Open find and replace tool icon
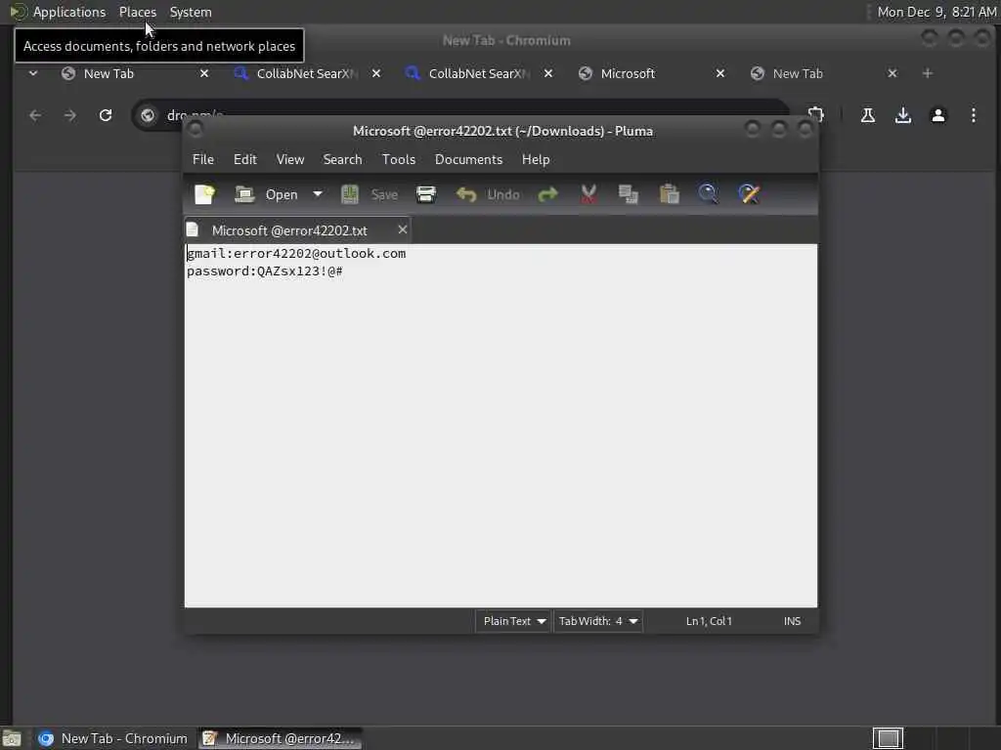The image size is (1001, 750). tap(749, 194)
